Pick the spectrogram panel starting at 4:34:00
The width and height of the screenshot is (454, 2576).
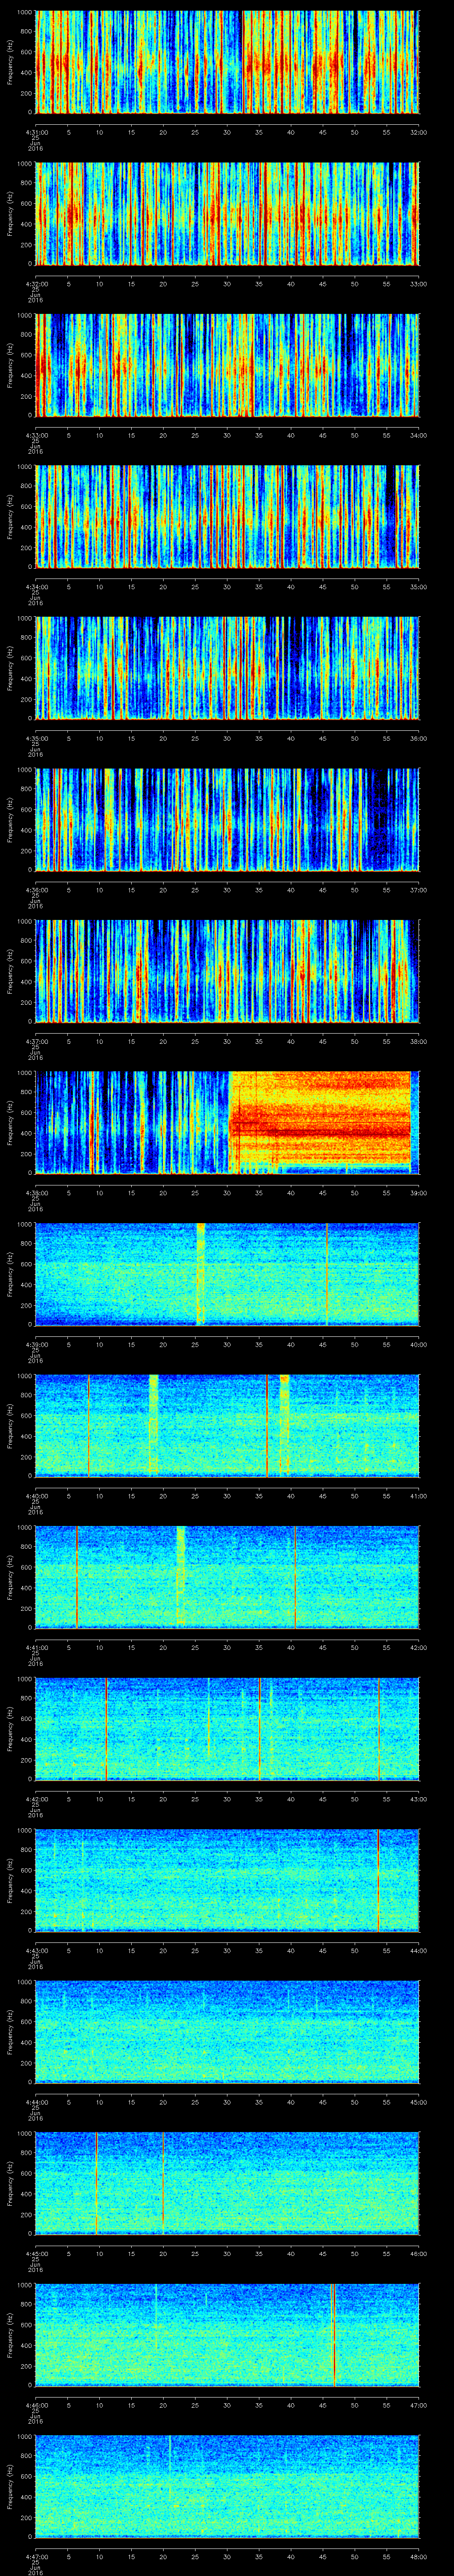[227, 516]
